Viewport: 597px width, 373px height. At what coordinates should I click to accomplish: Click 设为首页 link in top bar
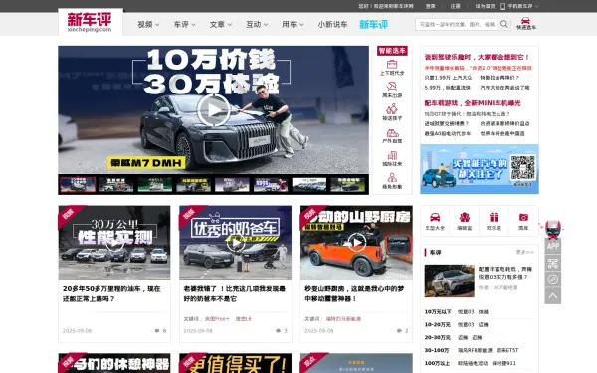point(485,6)
